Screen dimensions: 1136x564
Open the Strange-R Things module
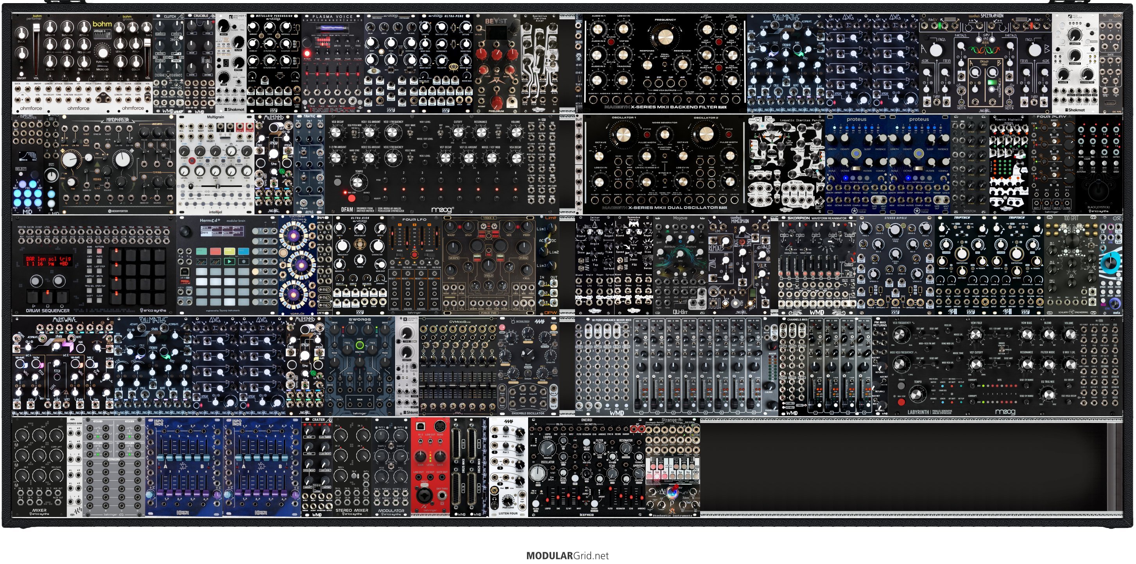tap(672, 467)
